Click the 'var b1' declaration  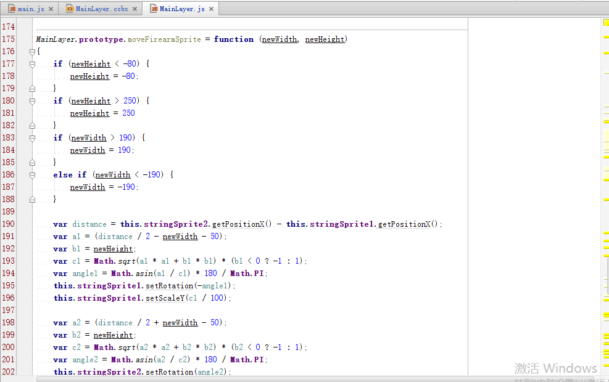coord(67,248)
